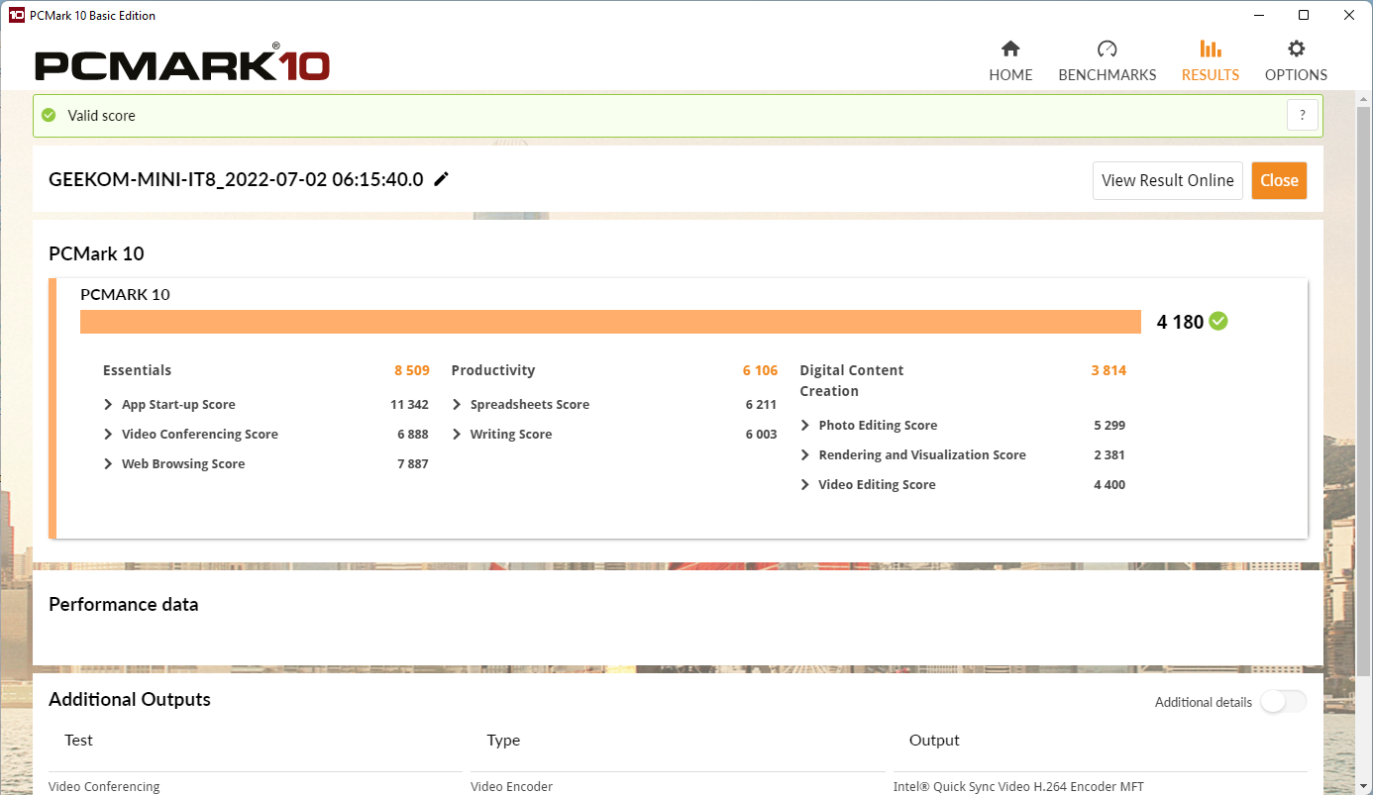The width and height of the screenshot is (1373, 795).
Task: Click the question mark help icon
Action: tap(1303, 115)
